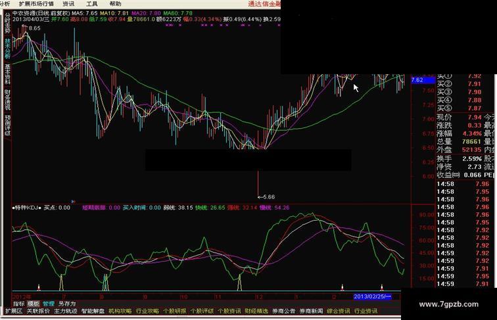This screenshot has width=497, height=320.
Task: Open the 工具 menu
Action: pos(92,4)
